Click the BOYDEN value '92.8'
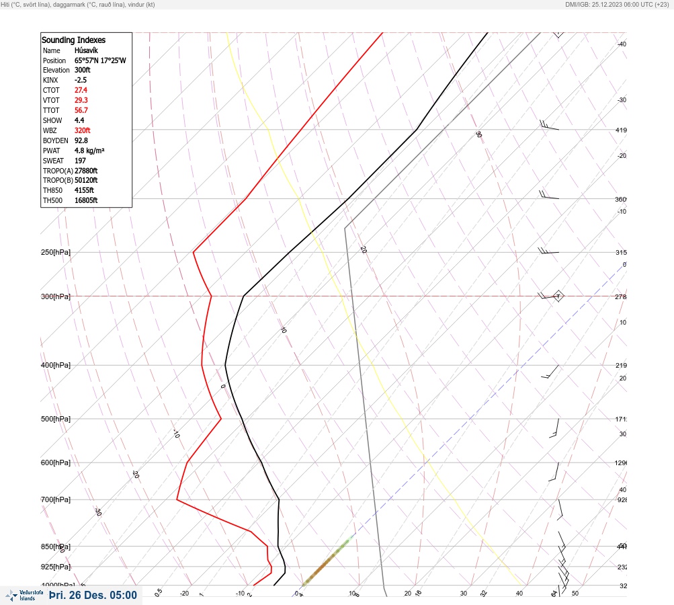The width and height of the screenshot is (674, 605). (x=81, y=140)
